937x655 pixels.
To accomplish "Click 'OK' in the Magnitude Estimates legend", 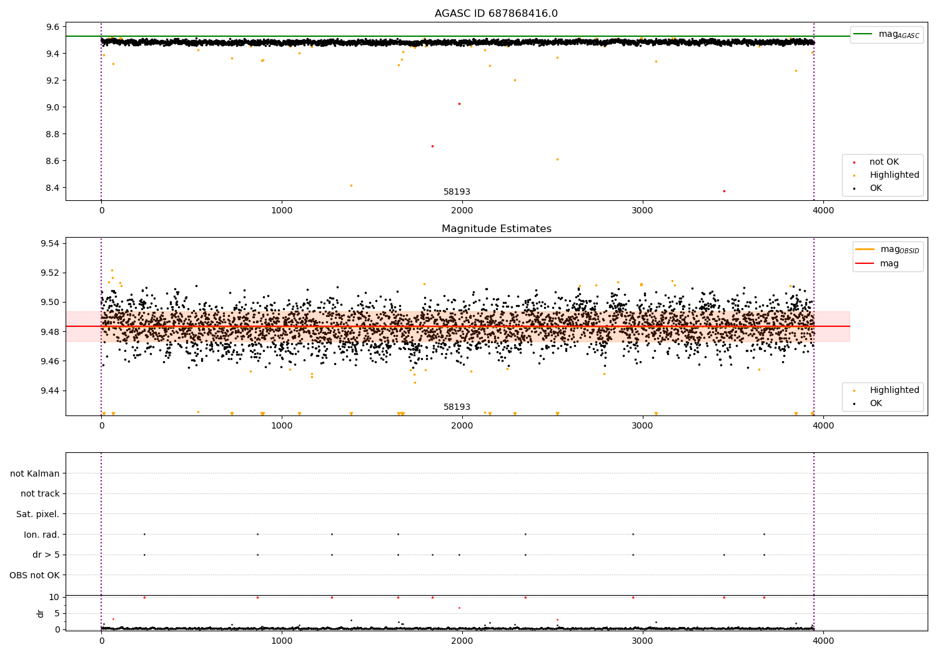I will pos(876,404).
